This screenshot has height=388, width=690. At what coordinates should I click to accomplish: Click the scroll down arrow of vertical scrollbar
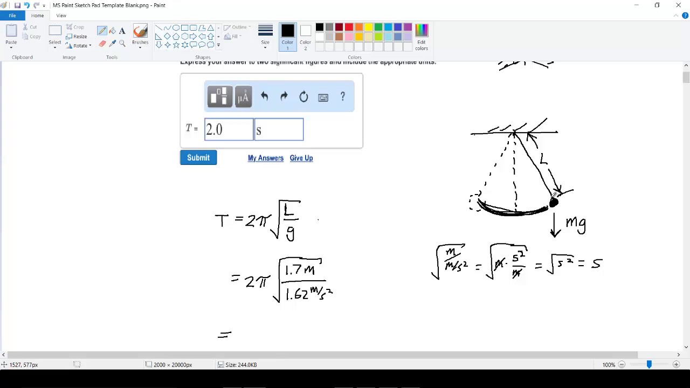click(686, 347)
